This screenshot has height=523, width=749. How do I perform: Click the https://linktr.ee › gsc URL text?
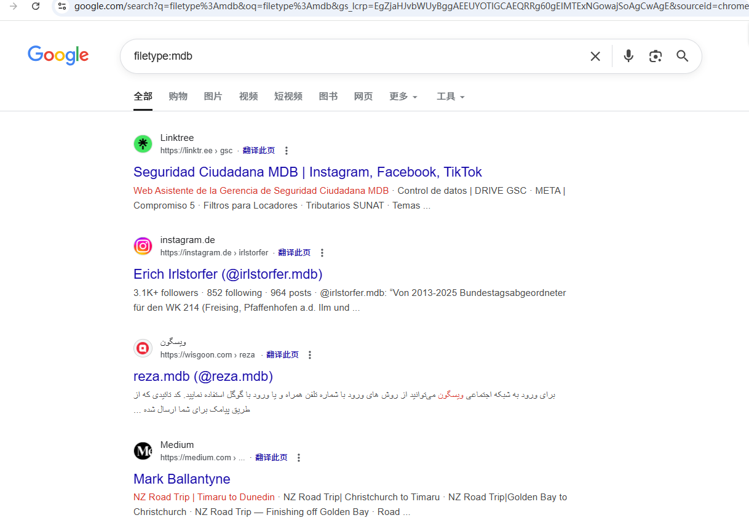coord(197,151)
